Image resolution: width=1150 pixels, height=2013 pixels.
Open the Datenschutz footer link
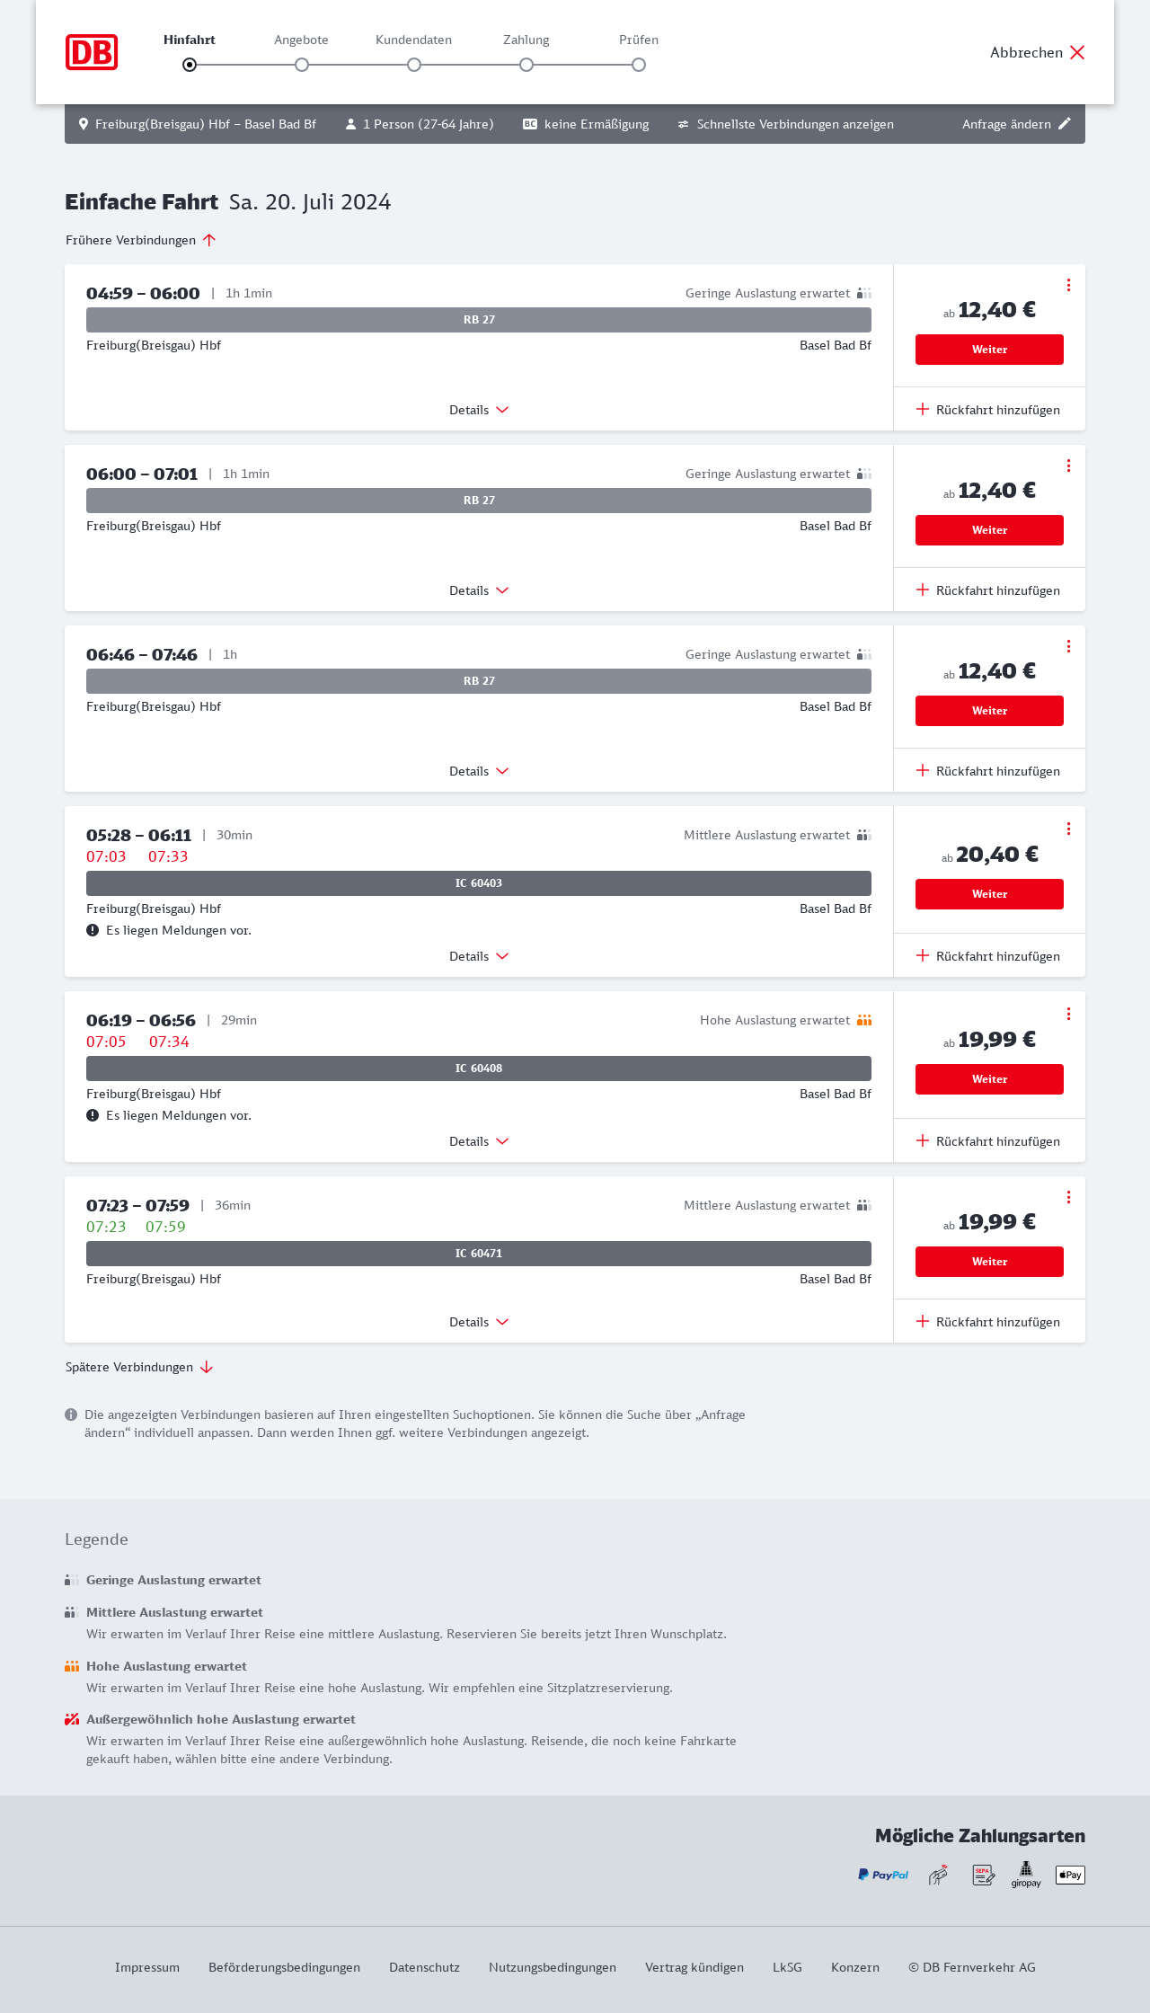coord(424,1967)
